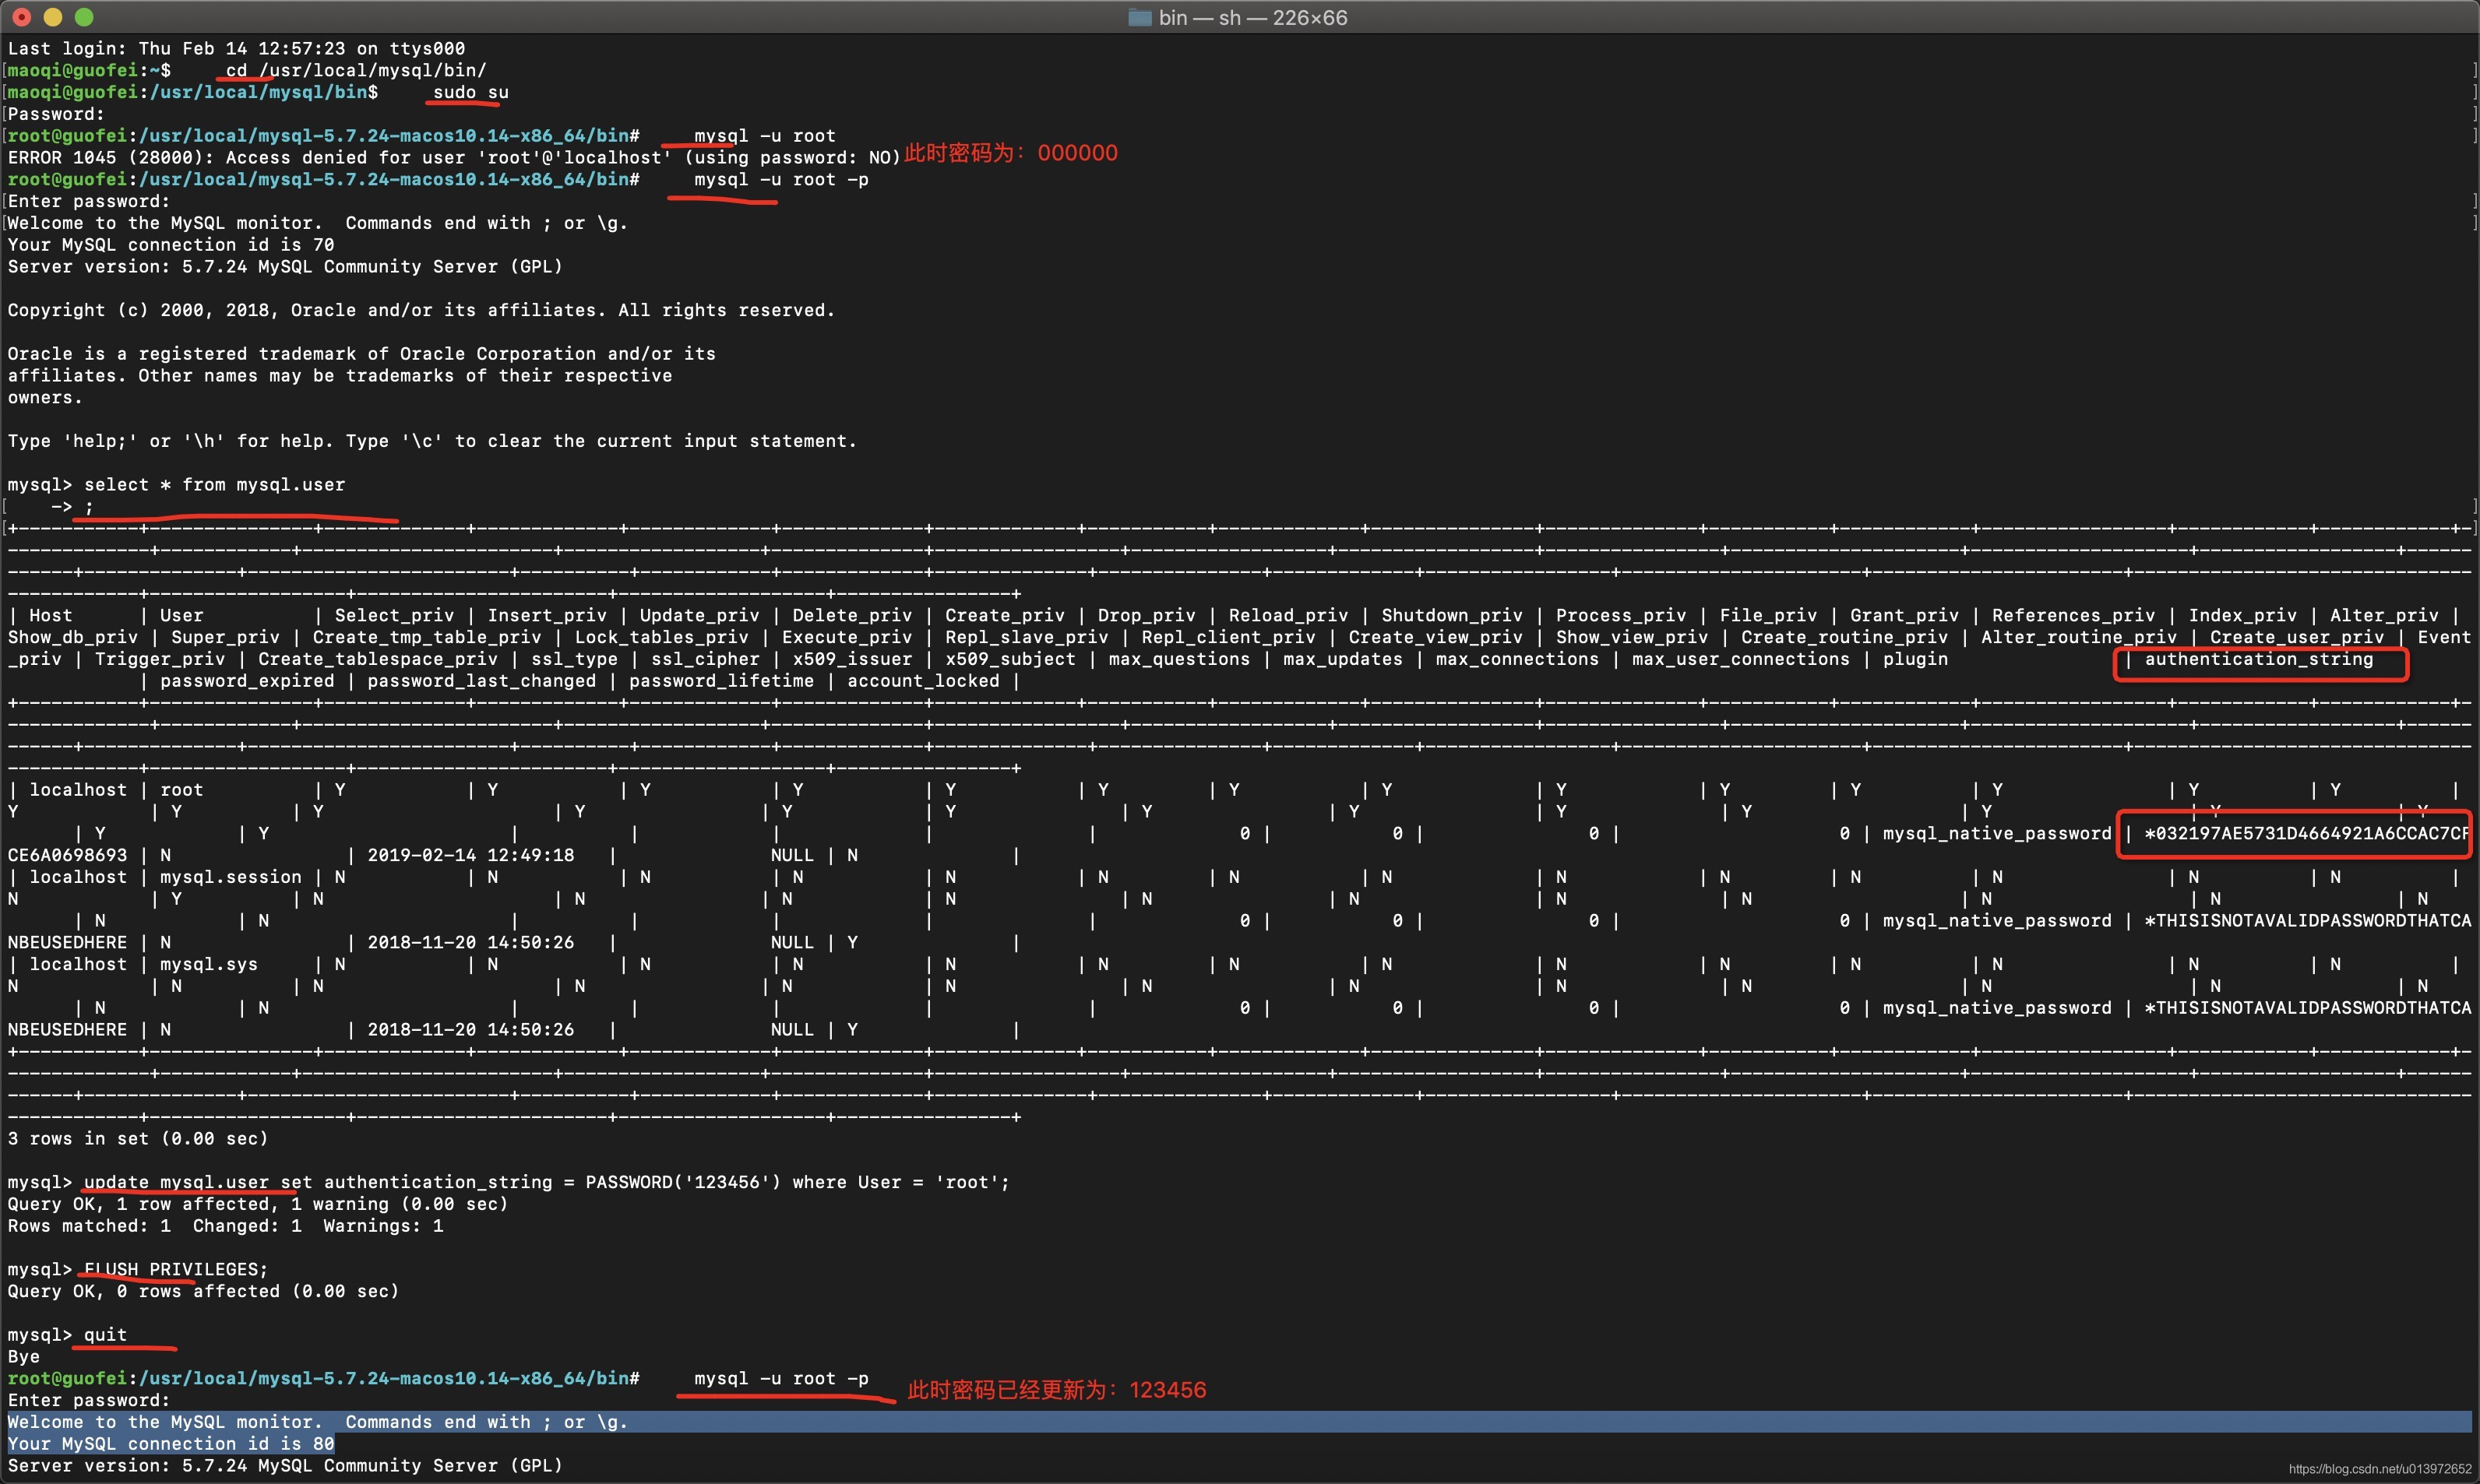Click the red close window button
The image size is (2480, 1484).
click(x=22, y=17)
